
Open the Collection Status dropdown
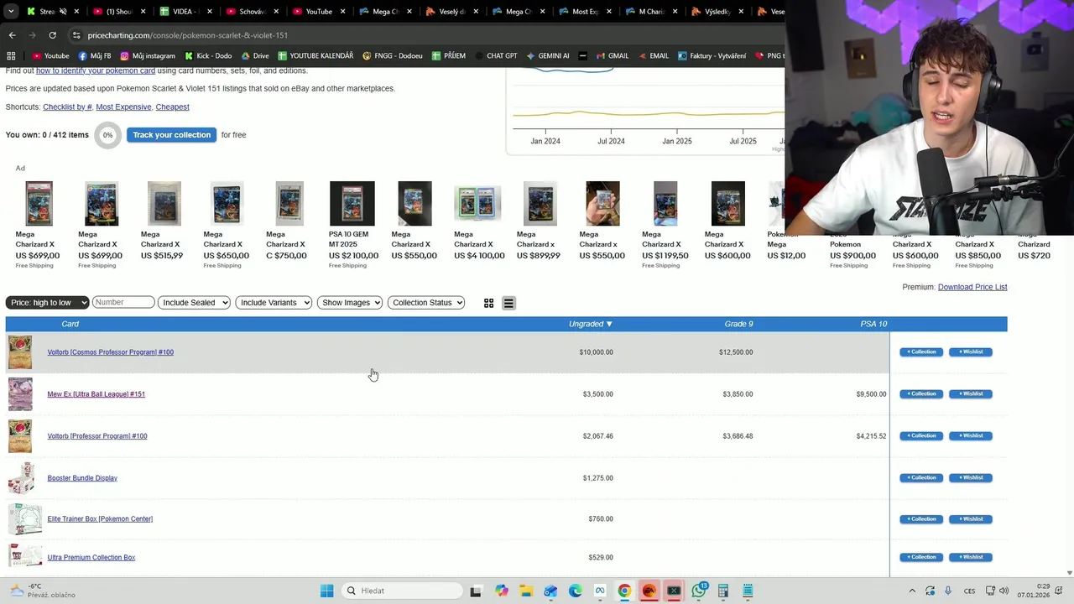coord(426,303)
